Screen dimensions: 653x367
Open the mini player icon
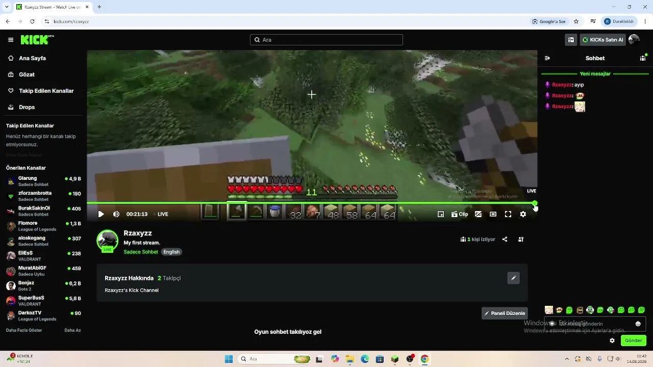[441, 214]
